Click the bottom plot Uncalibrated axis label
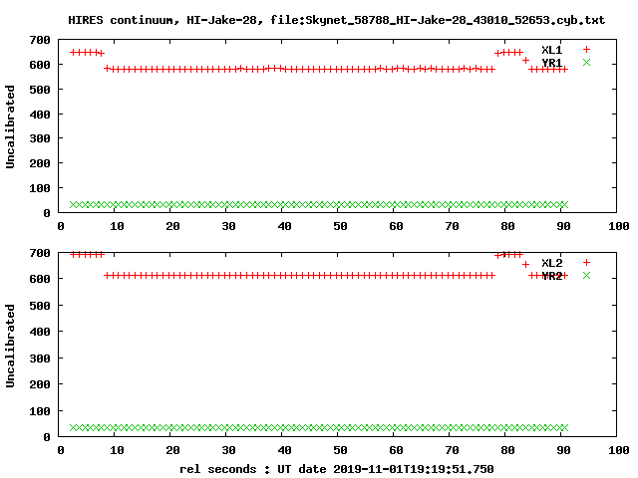Viewport: 638px width, 478px height. [x=10, y=346]
